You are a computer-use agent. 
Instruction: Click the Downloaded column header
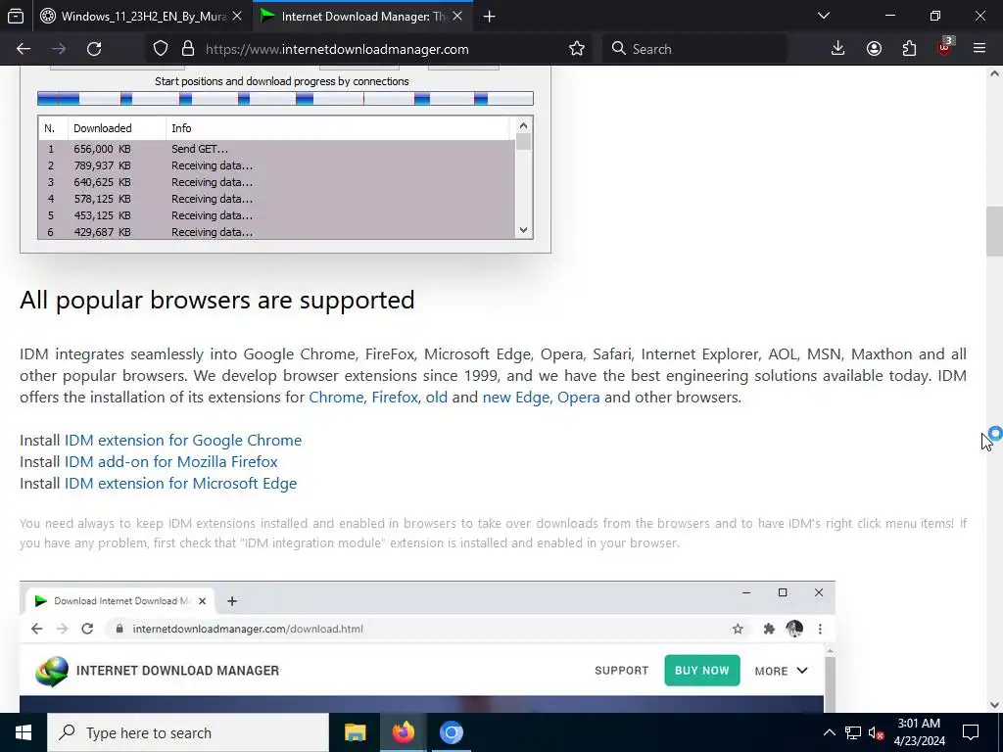point(117,128)
